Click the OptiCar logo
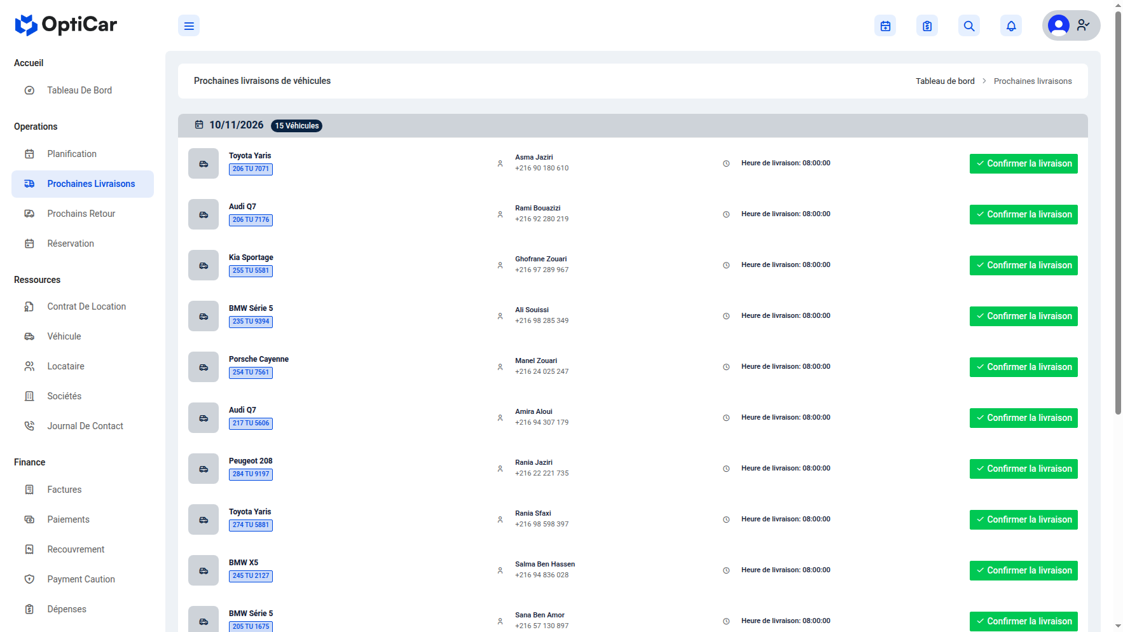The image size is (1123, 632). [66, 25]
